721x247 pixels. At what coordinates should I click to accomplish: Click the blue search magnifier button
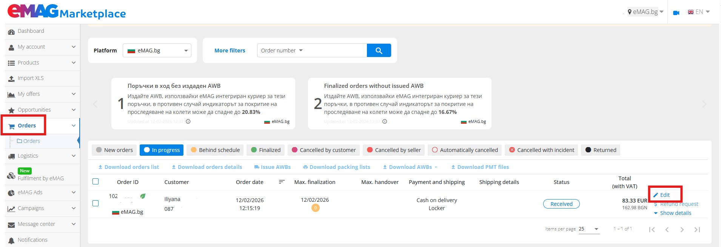pyautogui.click(x=379, y=51)
